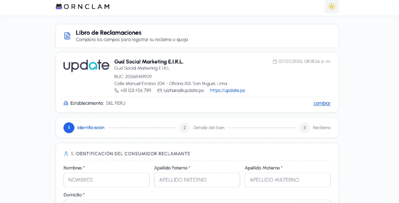Screen dimensions: 399x203
Task: Click the bold Gud Social Marketing E.I.R.L. title
Action: click(149, 62)
